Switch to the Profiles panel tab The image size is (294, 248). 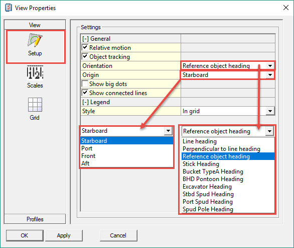[x=35, y=219]
